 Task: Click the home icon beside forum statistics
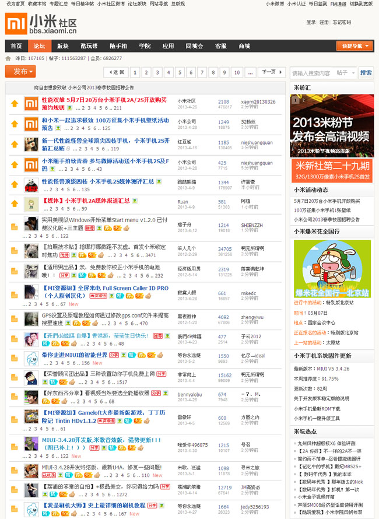[x=8, y=58]
